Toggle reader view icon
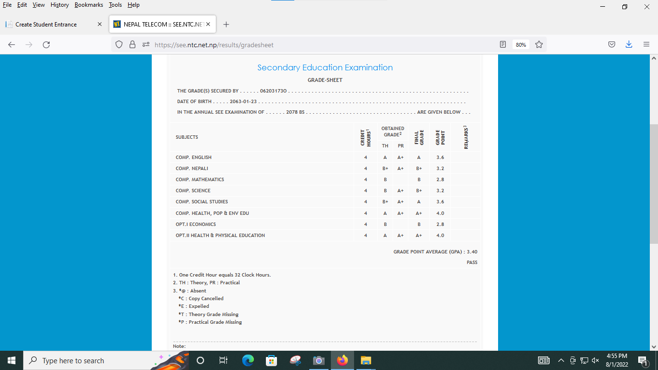Viewport: 658px width, 370px height. (x=503, y=45)
